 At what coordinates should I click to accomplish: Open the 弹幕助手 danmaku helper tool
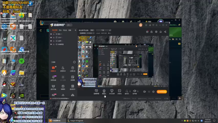click(53, 69)
